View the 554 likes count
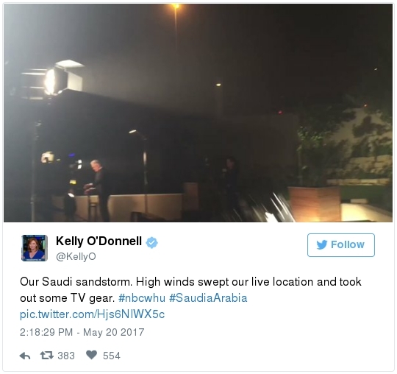Screen dimensions: 397x374 [x=112, y=356]
